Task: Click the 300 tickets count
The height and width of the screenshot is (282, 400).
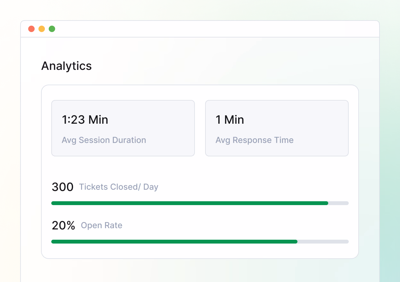Action: coord(63,187)
